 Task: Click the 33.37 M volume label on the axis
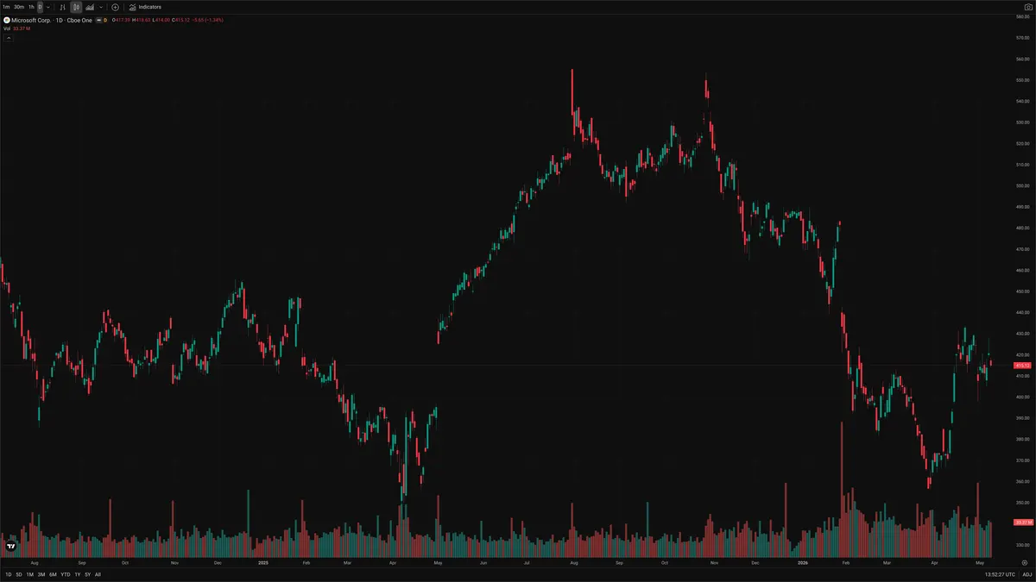tap(1023, 523)
